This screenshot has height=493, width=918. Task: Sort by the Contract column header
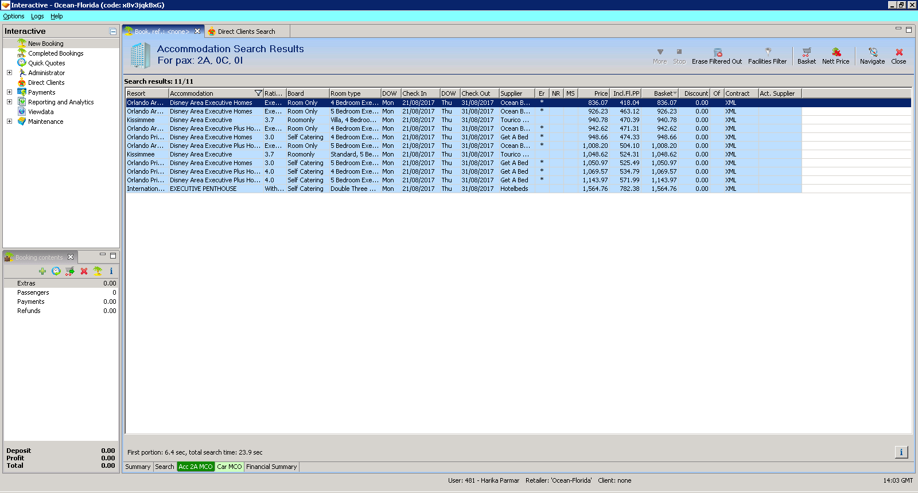[741, 93]
